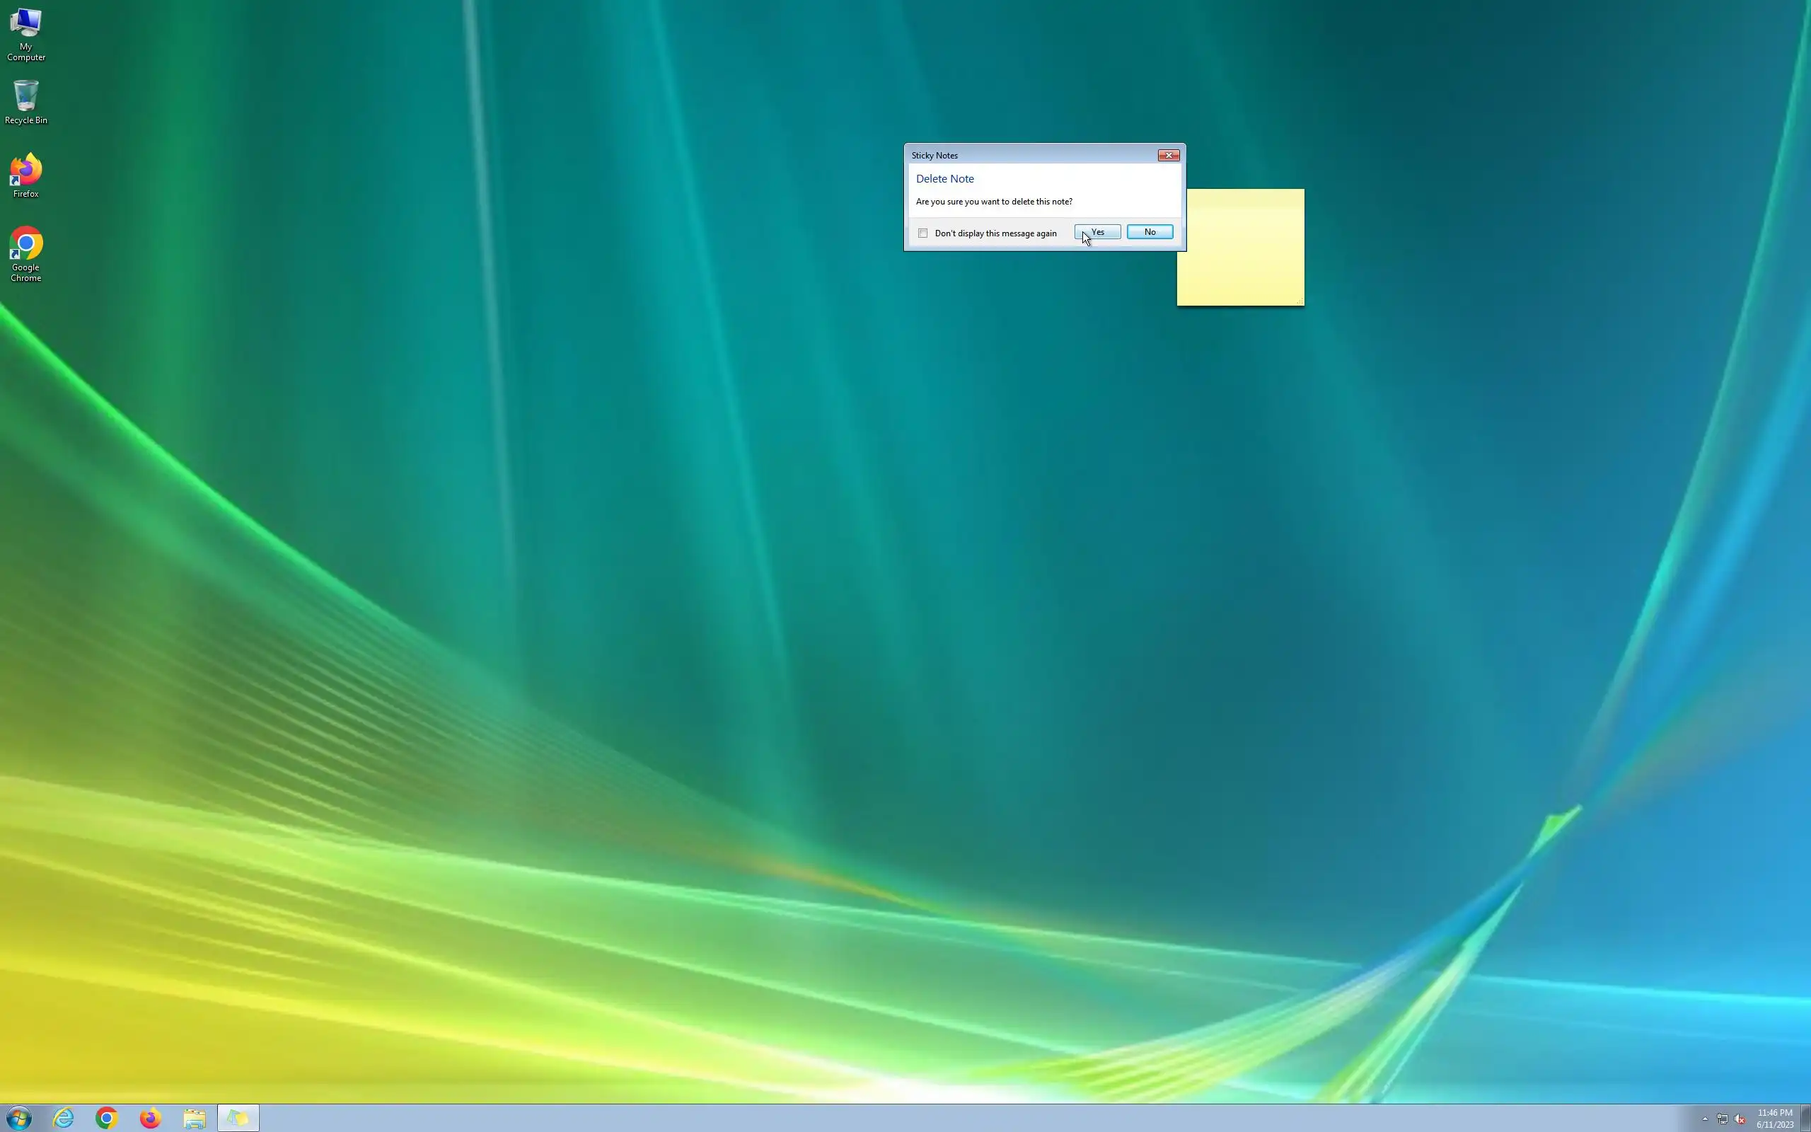The image size is (1811, 1132).
Task: Close the Sticky Notes dialog
Action: (x=1168, y=155)
